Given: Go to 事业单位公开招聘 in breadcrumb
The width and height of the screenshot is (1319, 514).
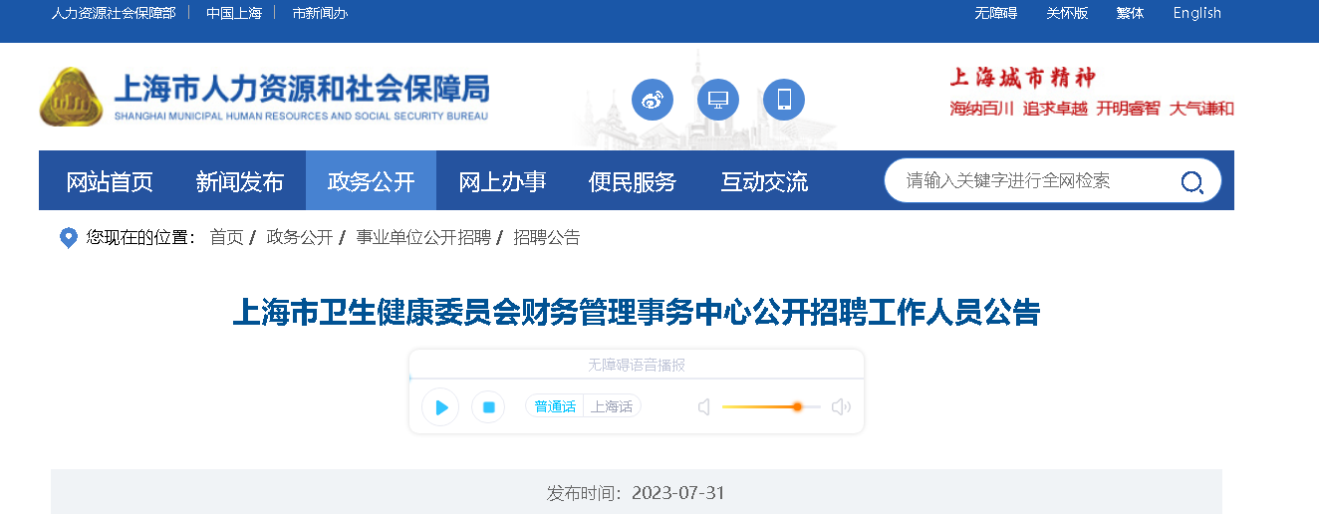Looking at the screenshot, I should pyautogui.click(x=423, y=237).
